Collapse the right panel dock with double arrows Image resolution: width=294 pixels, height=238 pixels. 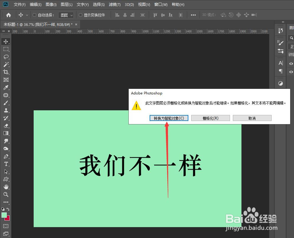pos(283,21)
